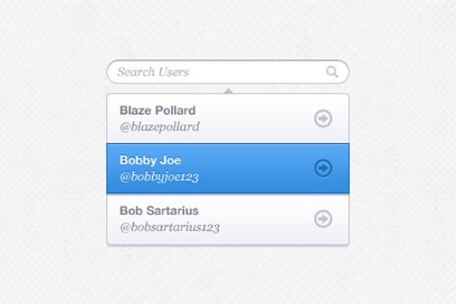
Task: Select the Bobby Joe name
Action: [150, 160]
